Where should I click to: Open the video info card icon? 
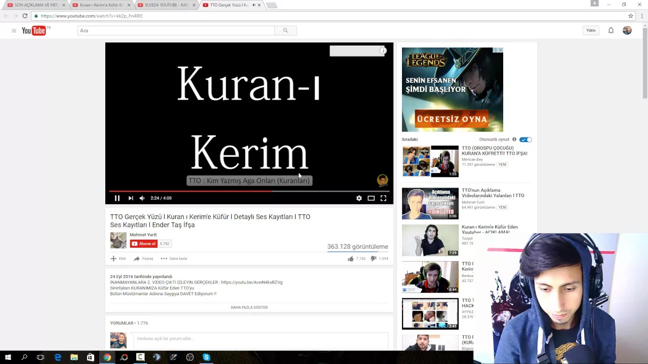(383, 51)
